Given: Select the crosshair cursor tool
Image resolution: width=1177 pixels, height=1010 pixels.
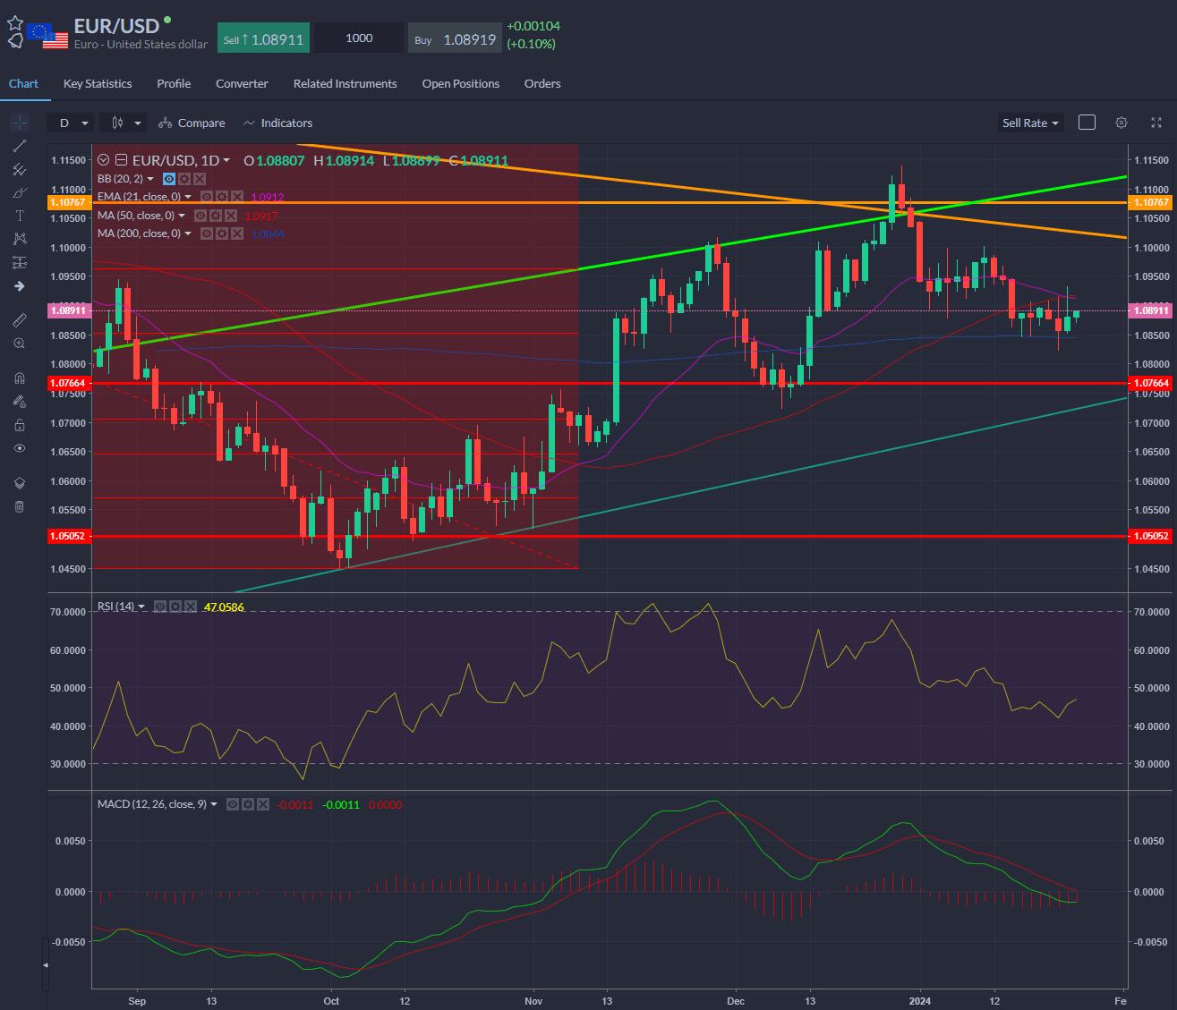Looking at the screenshot, I should [20, 123].
